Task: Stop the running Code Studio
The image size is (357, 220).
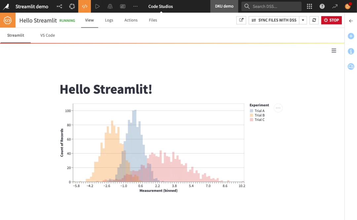Action: pos(331,20)
